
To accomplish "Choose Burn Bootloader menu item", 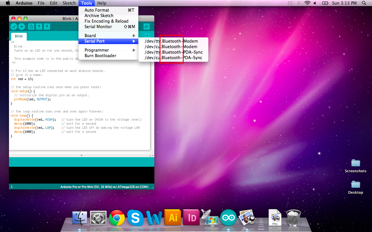I will coord(108,56).
